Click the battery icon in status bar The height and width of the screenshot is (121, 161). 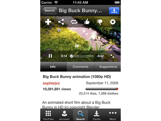(117, 2)
